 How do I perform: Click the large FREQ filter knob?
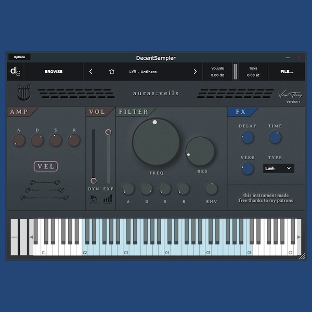[x=156, y=141]
